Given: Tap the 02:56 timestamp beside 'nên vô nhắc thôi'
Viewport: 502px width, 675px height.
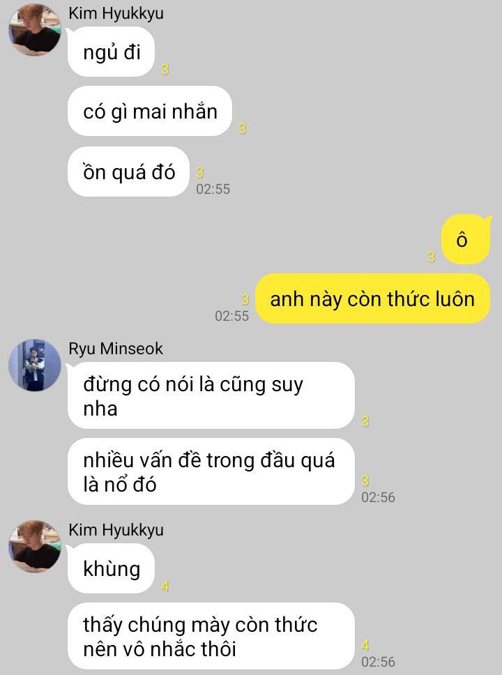Looking at the screenshot, I should 378,662.
